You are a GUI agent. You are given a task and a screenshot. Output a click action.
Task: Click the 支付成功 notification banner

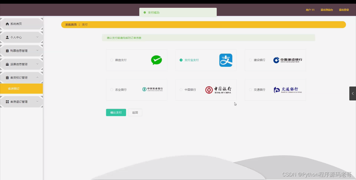(178, 12)
